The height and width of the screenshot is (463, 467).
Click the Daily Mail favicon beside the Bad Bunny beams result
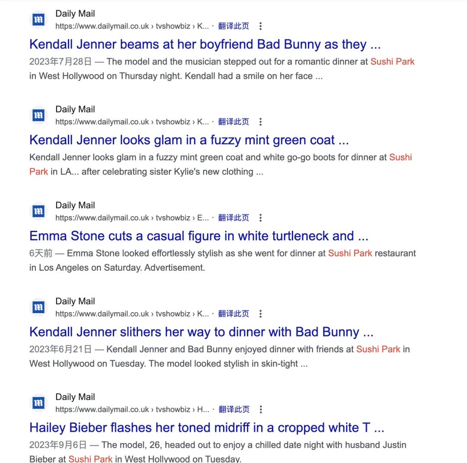(38, 19)
